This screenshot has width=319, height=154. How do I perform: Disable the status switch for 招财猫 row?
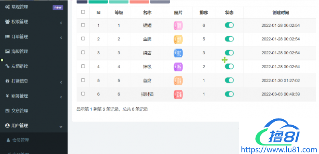(229, 94)
